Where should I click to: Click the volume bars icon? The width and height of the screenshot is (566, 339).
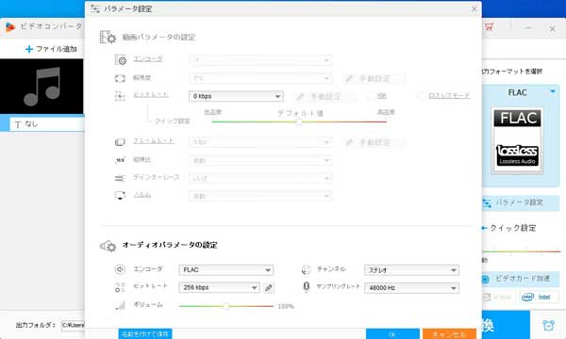[120, 305]
